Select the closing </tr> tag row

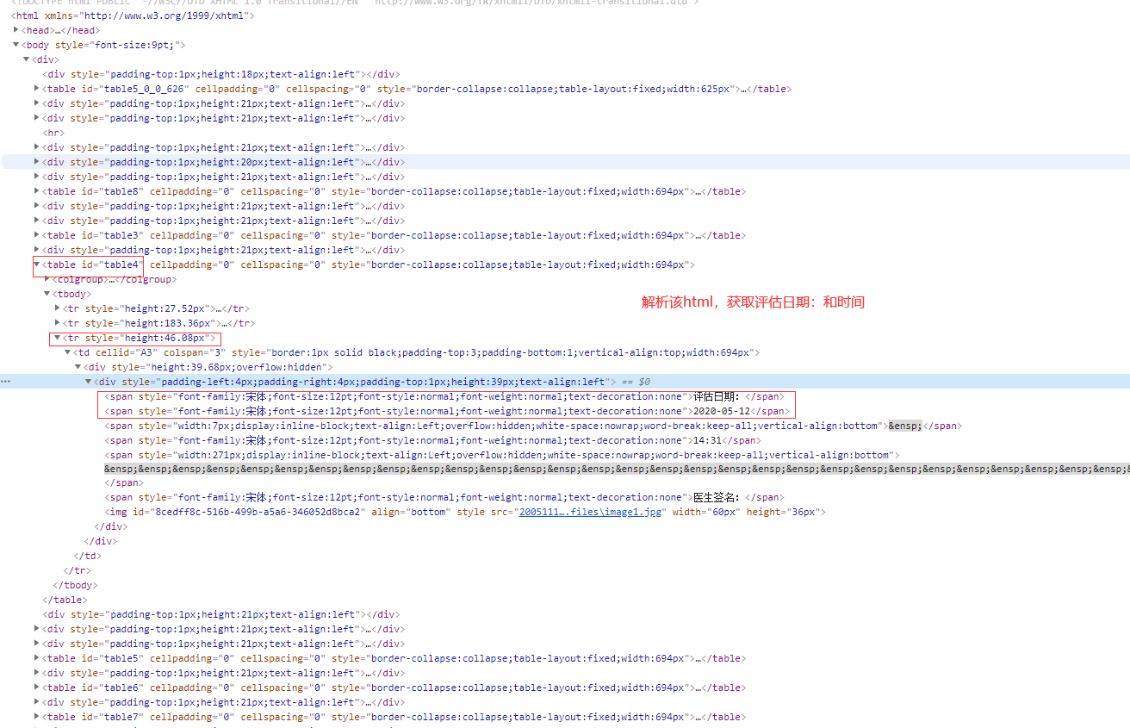pyautogui.click(x=78, y=570)
